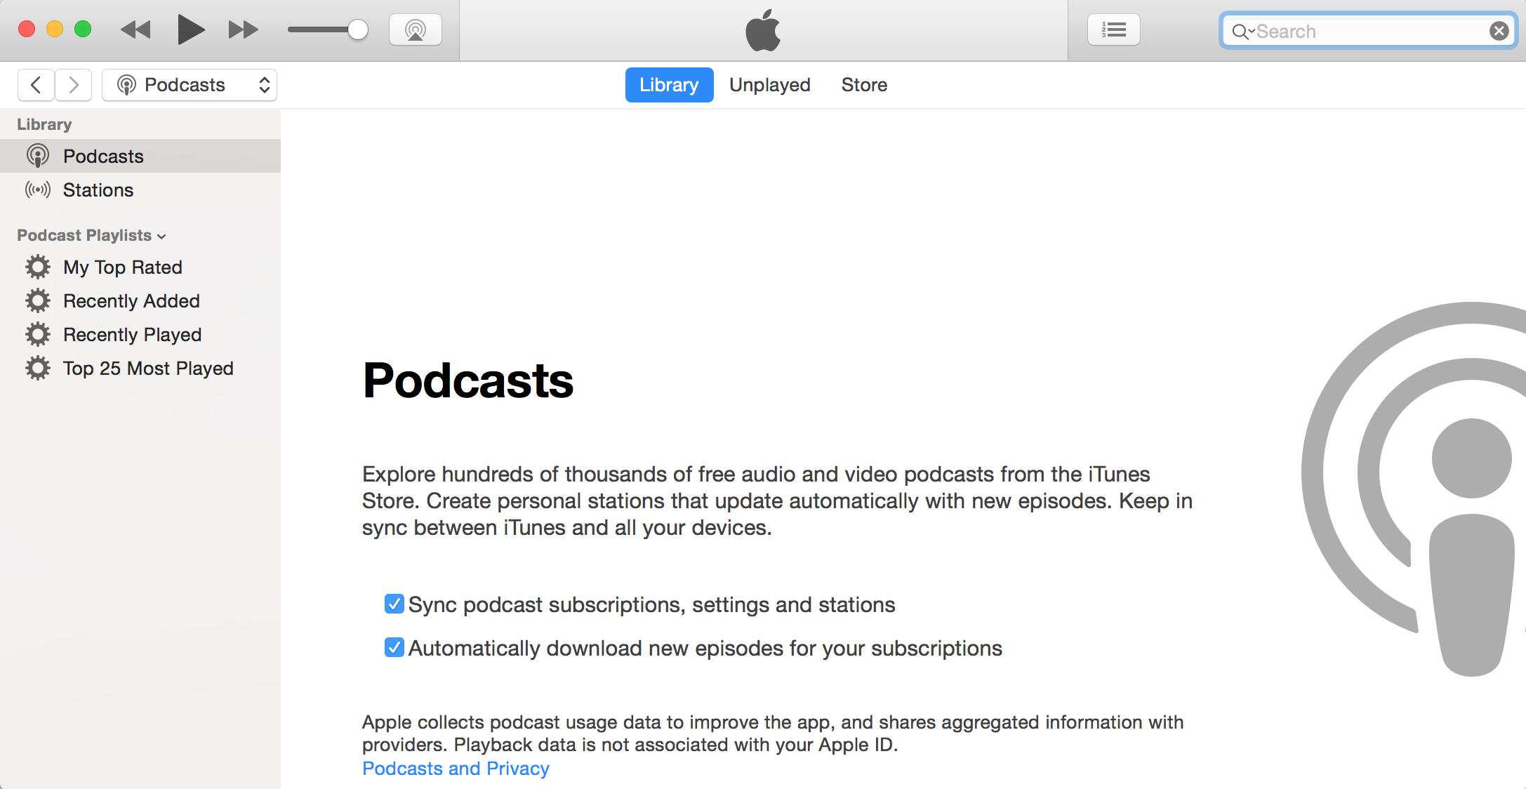
Task: Switch to the Unplayed tab
Action: point(769,85)
